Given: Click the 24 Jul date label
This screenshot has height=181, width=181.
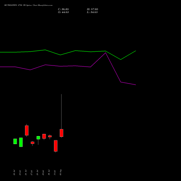Looking at the screenshot, I should click(x=26, y=173).
